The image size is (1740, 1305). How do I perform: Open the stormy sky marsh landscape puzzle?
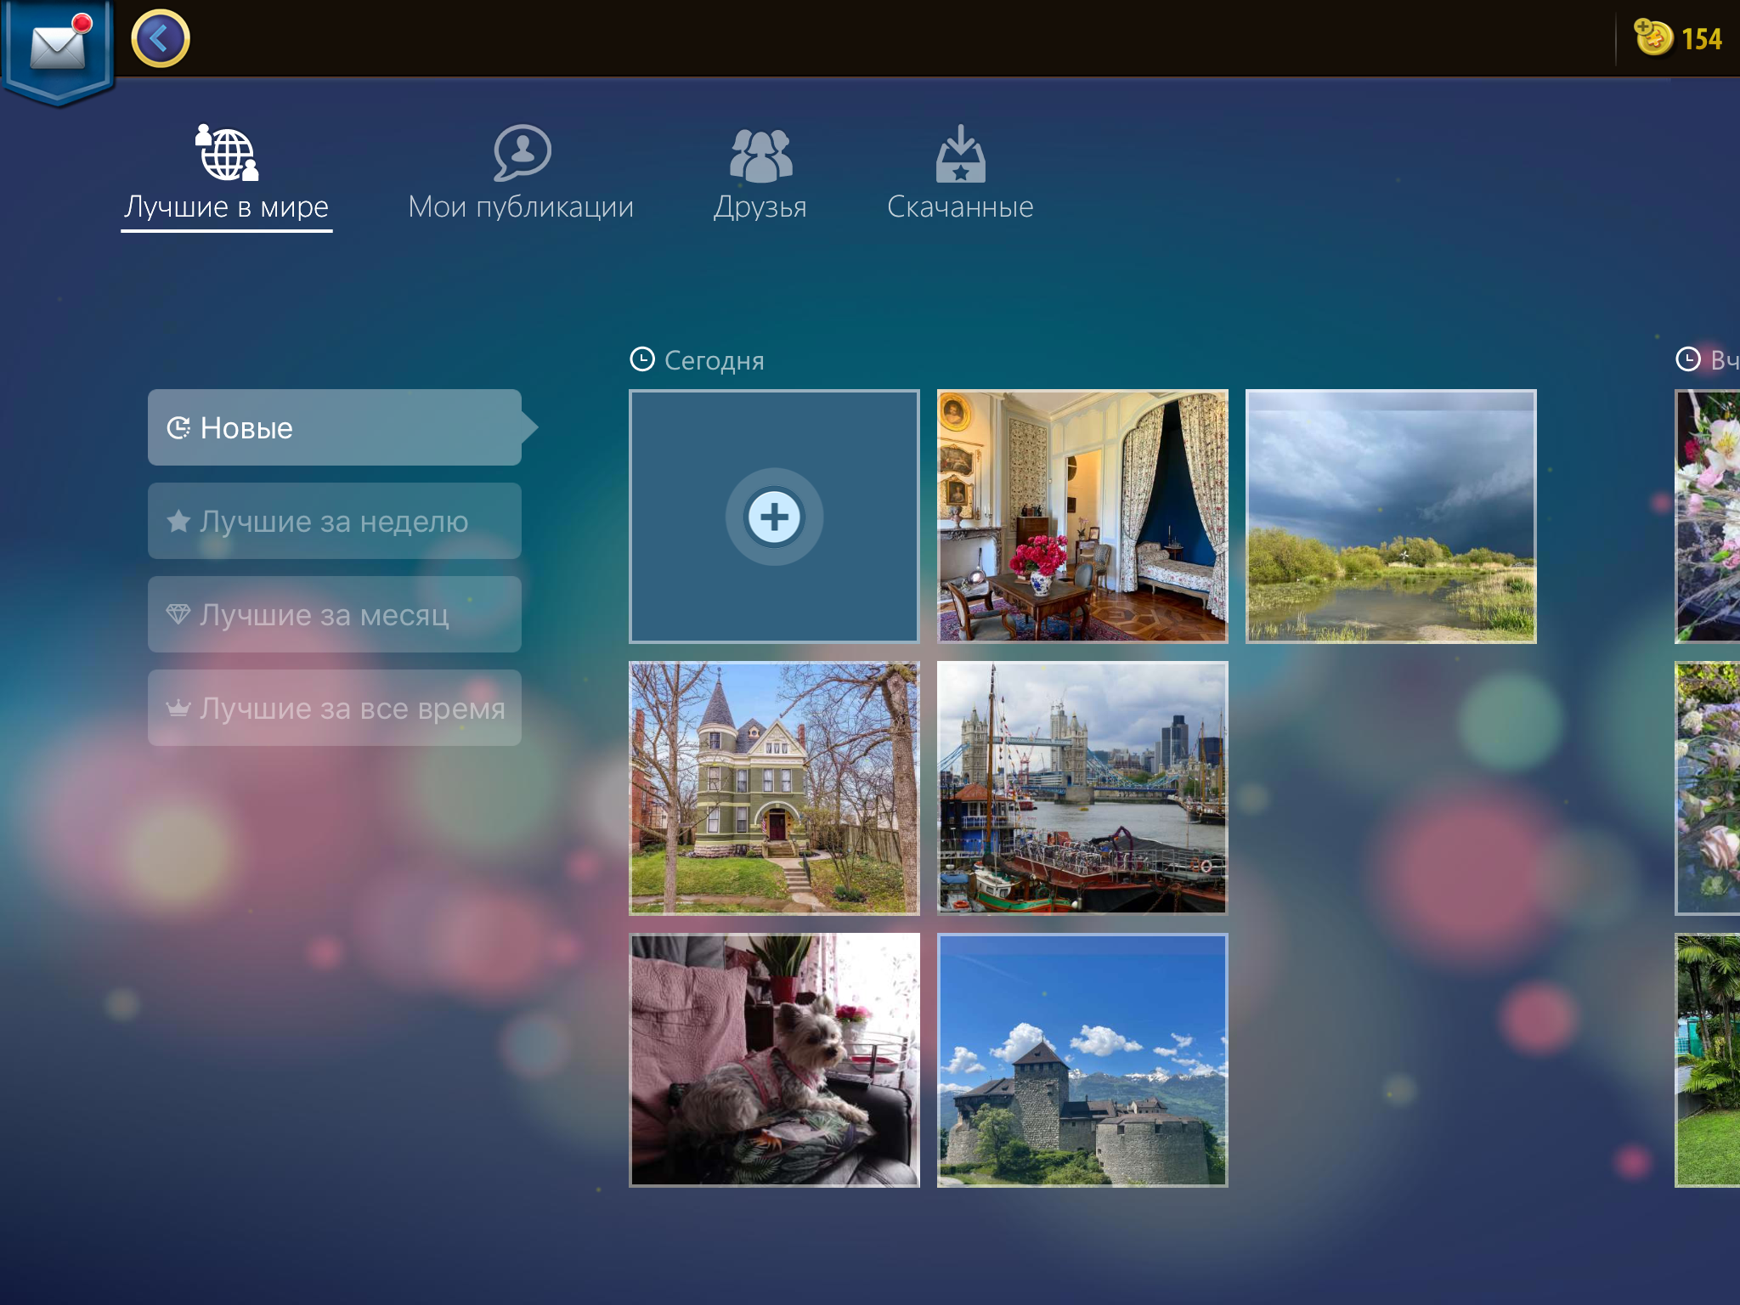click(x=1391, y=517)
